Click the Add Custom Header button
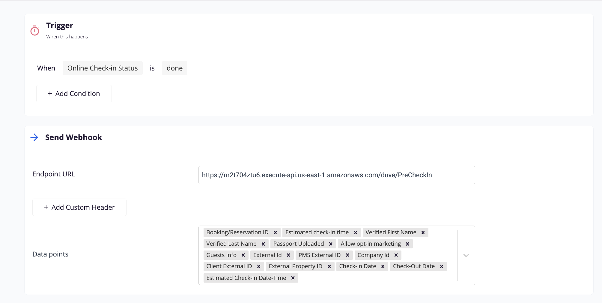 click(x=79, y=207)
